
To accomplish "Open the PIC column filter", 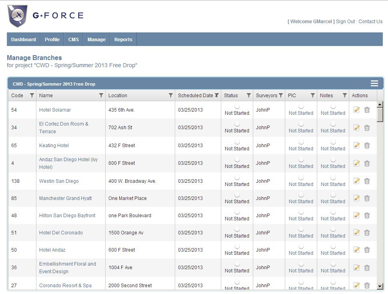I will click(x=313, y=95).
